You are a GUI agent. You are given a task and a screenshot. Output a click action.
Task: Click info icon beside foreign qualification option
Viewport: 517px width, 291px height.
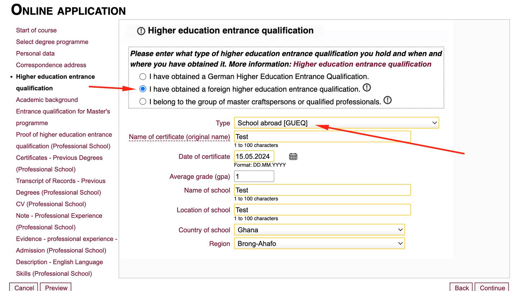coord(367,88)
